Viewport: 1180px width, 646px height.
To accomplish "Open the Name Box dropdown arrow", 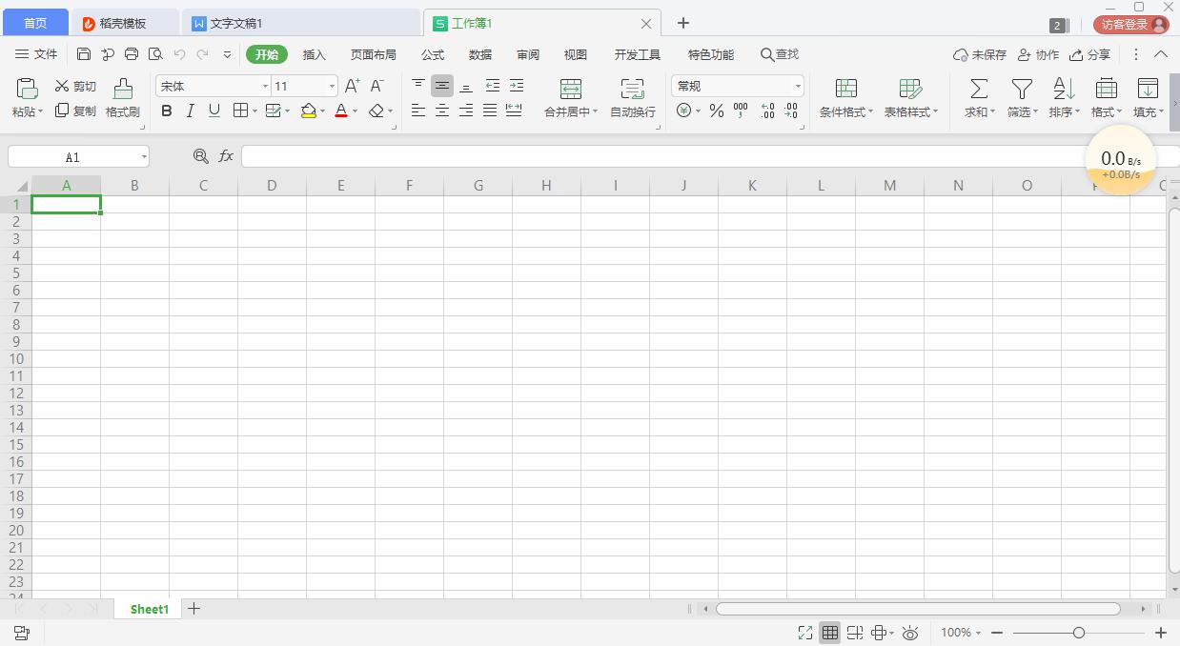I will click(144, 156).
